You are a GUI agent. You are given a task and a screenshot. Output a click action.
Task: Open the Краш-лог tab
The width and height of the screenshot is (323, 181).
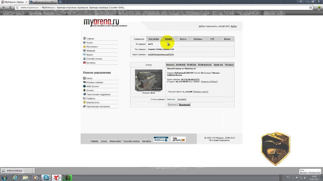click(219, 65)
